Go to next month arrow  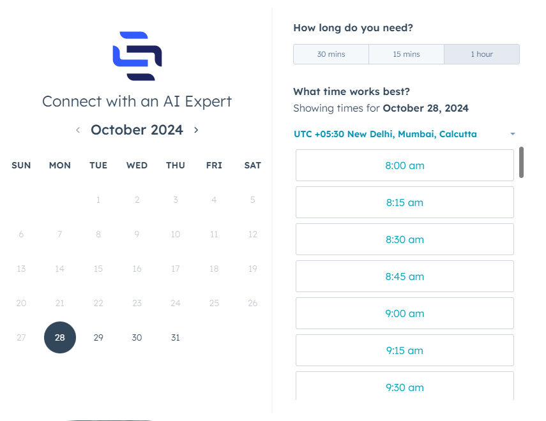pyautogui.click(x=196, y=130)
